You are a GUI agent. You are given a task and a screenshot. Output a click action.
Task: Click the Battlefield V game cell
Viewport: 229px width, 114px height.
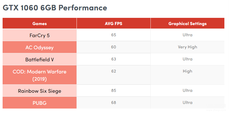coord(40,59)
